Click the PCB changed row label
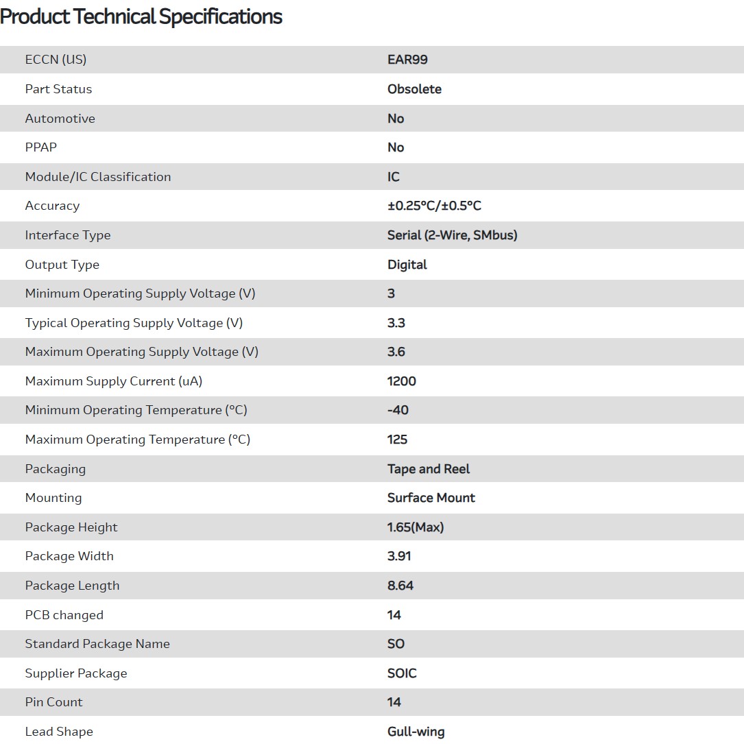This screenshot has height=744, width=744. click(x=64, y=615)
